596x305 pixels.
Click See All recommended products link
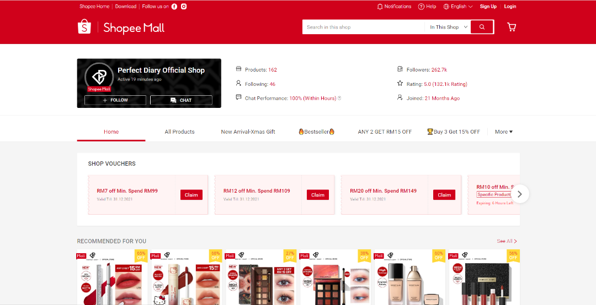pyautogui.click(x=506, y=241)
